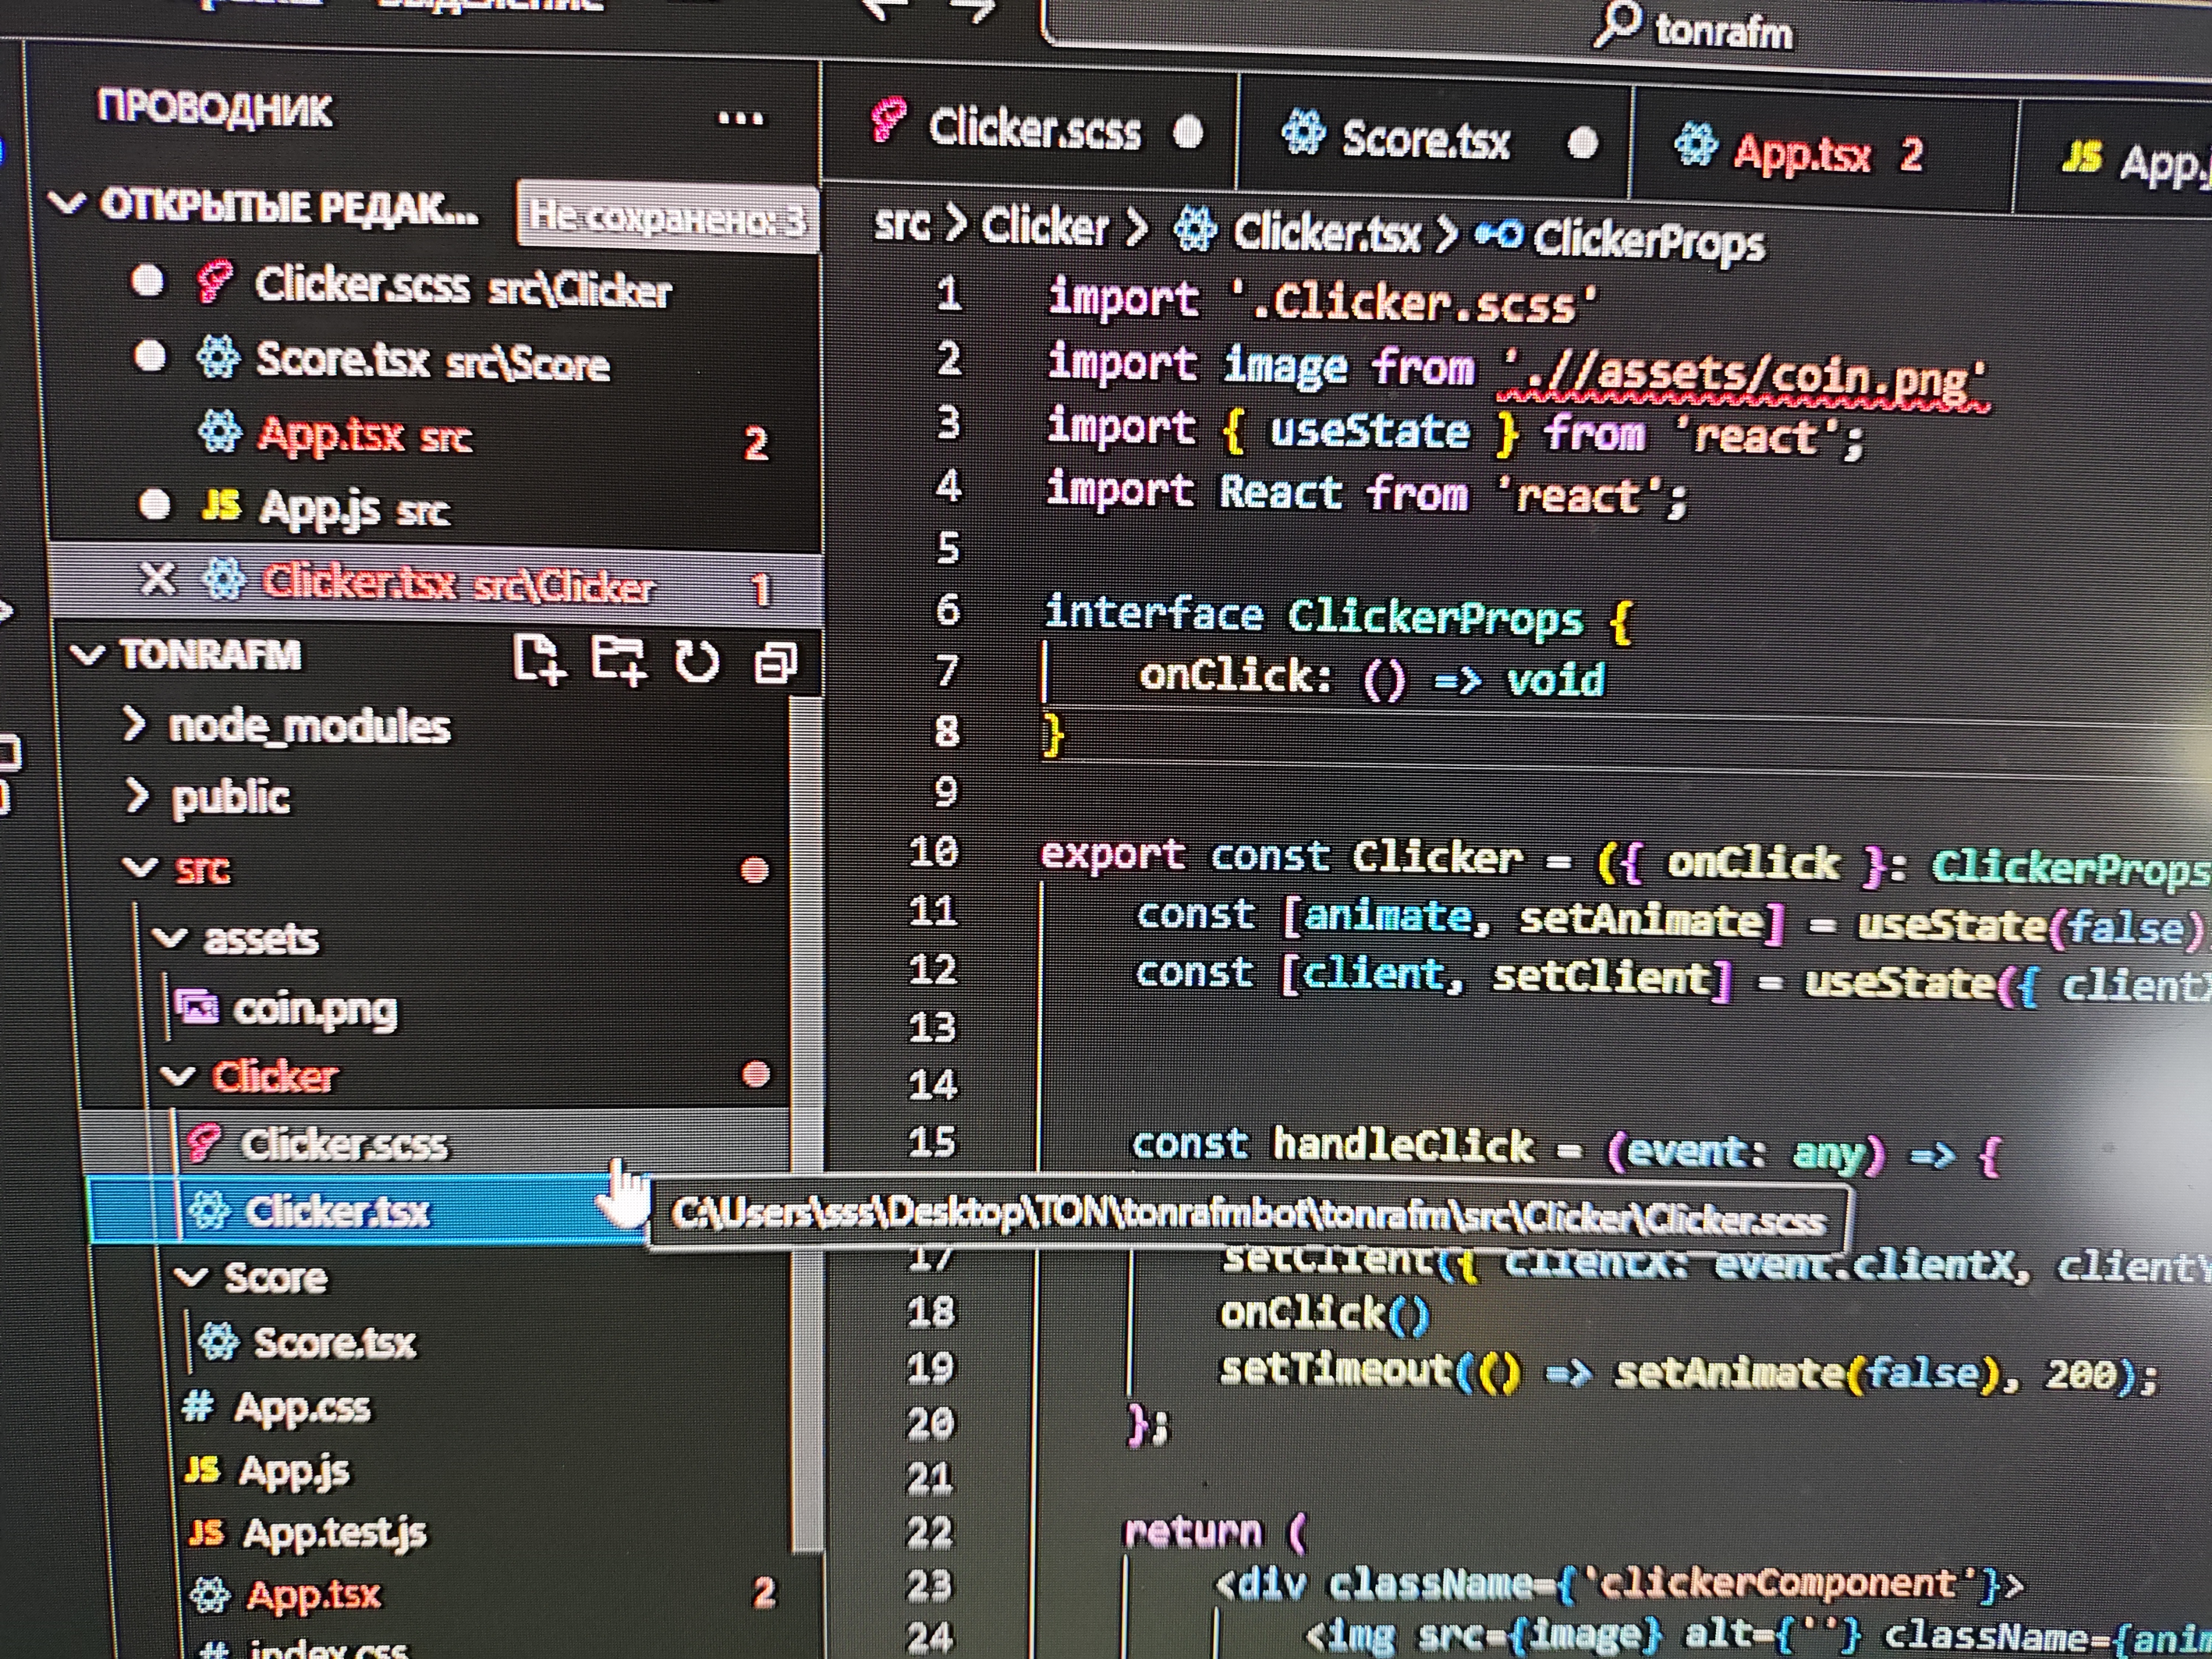
Task: Close Clicker.tsx in the open editors list
Action: point(157,579)
